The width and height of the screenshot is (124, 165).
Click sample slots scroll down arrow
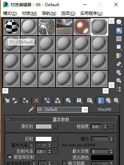111,85
